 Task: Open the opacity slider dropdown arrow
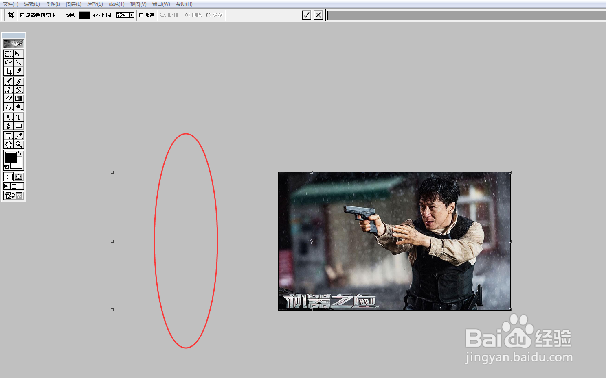pyautogui.click(x=132, y=15)
